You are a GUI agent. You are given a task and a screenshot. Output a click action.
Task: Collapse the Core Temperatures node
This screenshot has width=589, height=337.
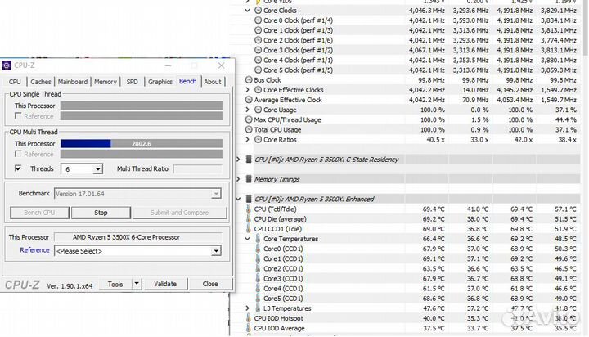247,239
